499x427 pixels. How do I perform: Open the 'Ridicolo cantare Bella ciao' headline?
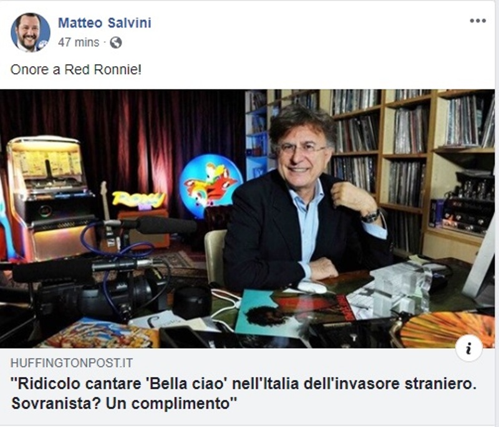(x=244, y=384)
